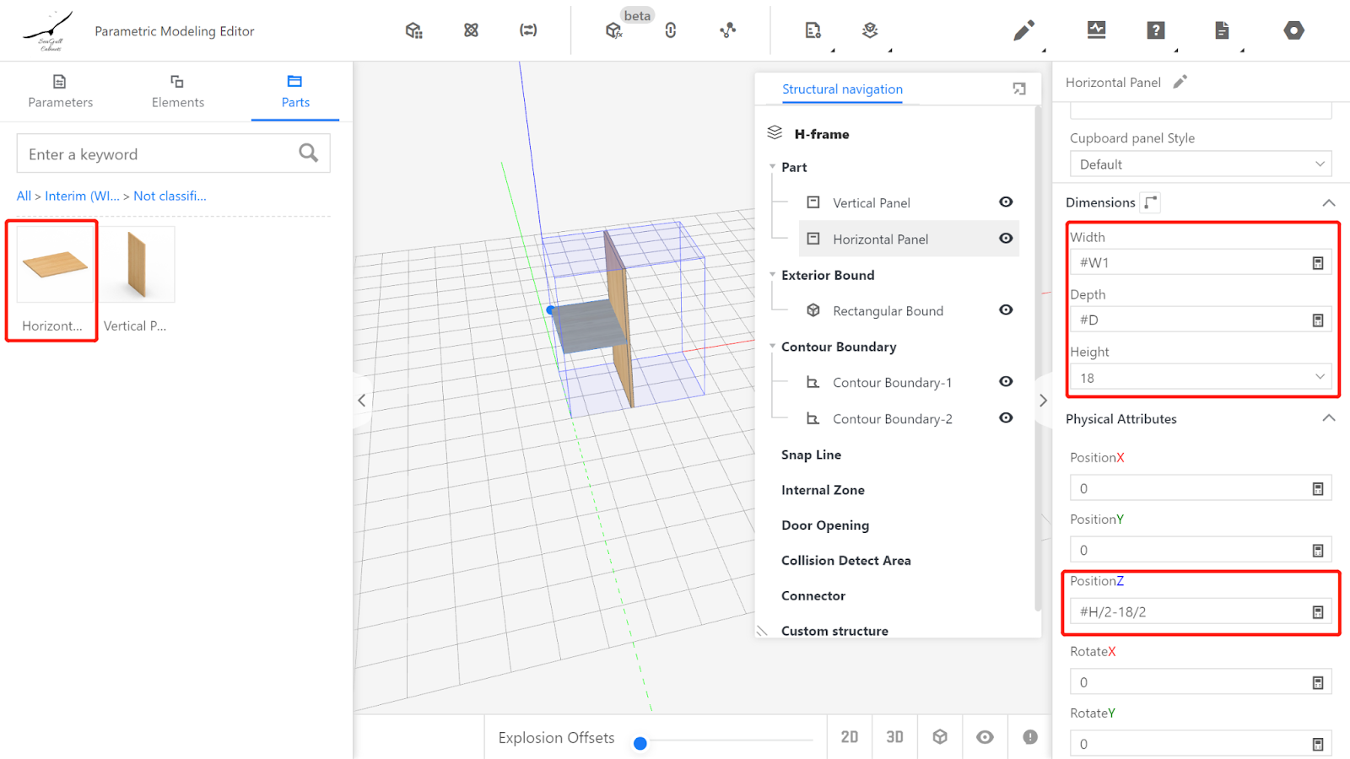Open the Cupboard panel Style dropdown
Viewport: 1350px width, 759px height.
(x=1200, y=164)
